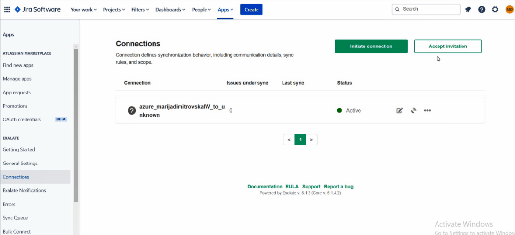Select Sync Queue in the sidebar
The height and width of the screenshot is (235, 515).
[x=15, y=218]
